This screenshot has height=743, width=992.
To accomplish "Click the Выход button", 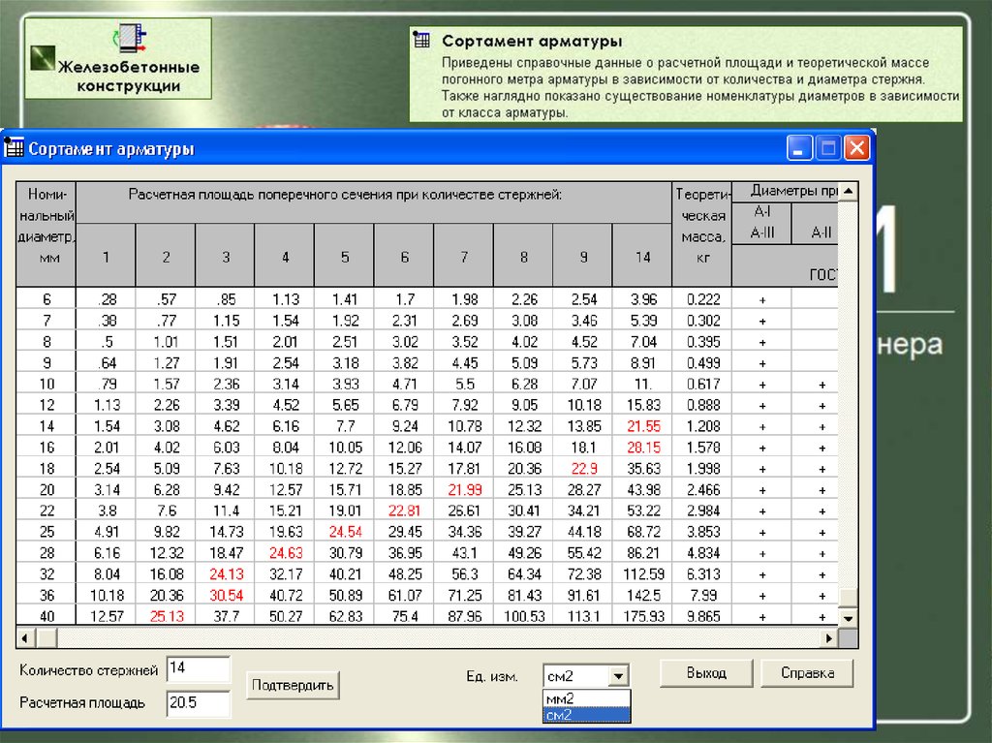I will (x=705, y=672).
